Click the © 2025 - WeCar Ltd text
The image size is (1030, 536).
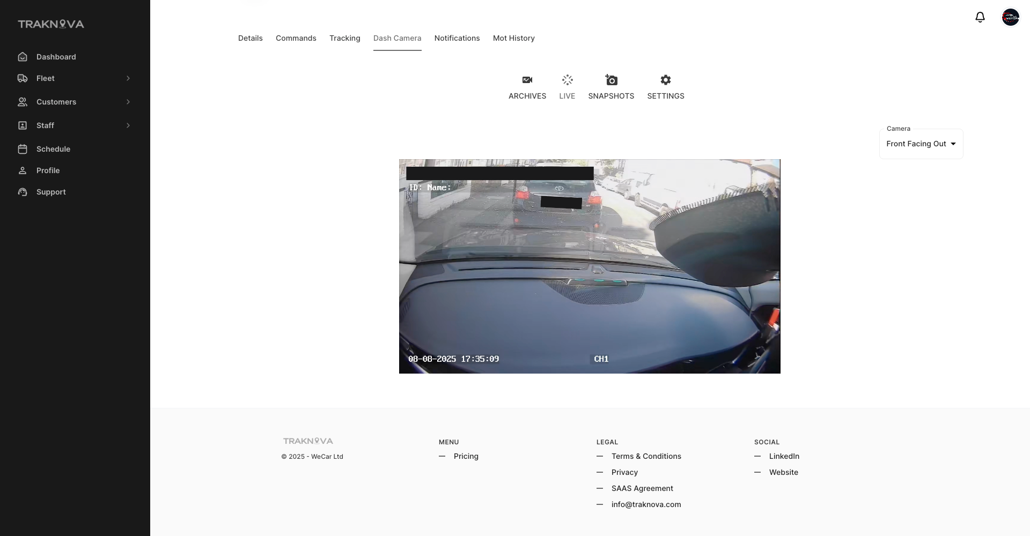point(312,457)
